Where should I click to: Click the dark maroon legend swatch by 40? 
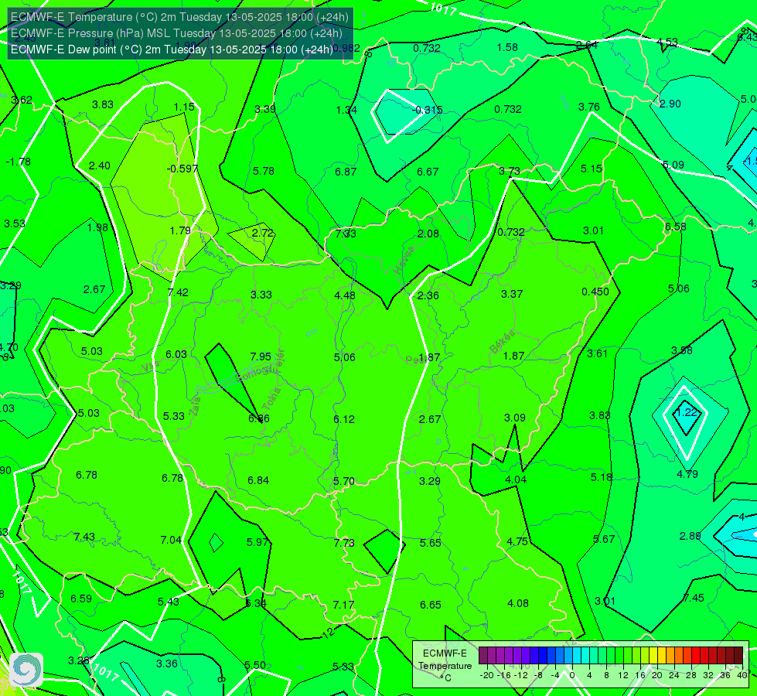coord(738,656)
